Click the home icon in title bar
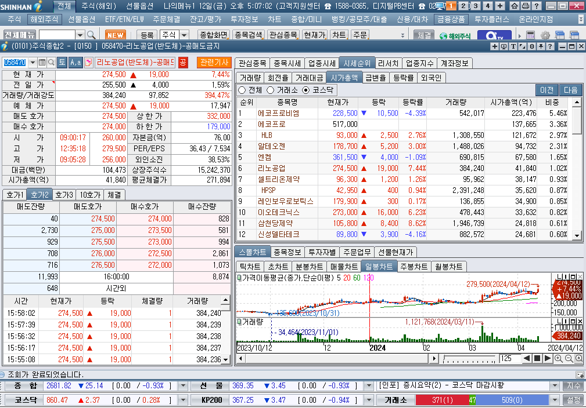The height and width of the screenshot is (408, 586). tap(514, 6)
